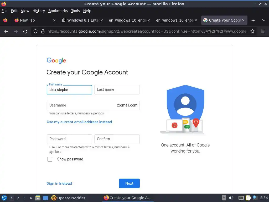This screenshot has height=202, width=269.
Task: Open the notification tray icon with badge
Action: (255, 198)
